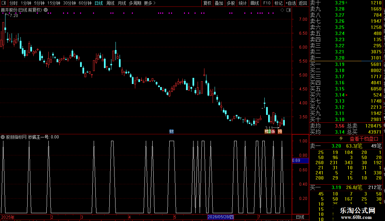Click the 7.20 high price label
This screenshot has height=221, width=385.
pos(14,15)
